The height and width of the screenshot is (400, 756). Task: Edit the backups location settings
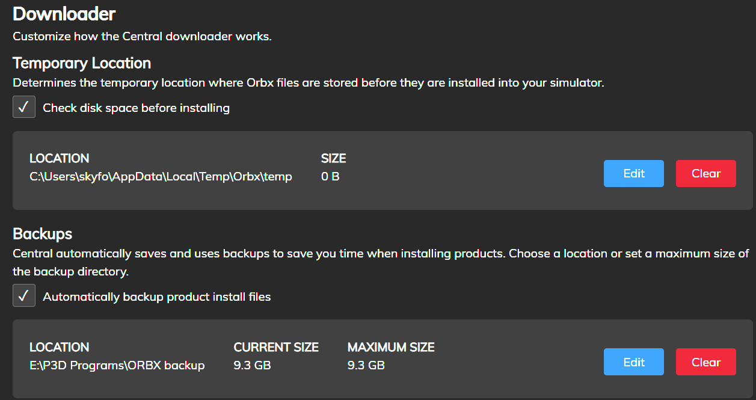coord(634,362)
